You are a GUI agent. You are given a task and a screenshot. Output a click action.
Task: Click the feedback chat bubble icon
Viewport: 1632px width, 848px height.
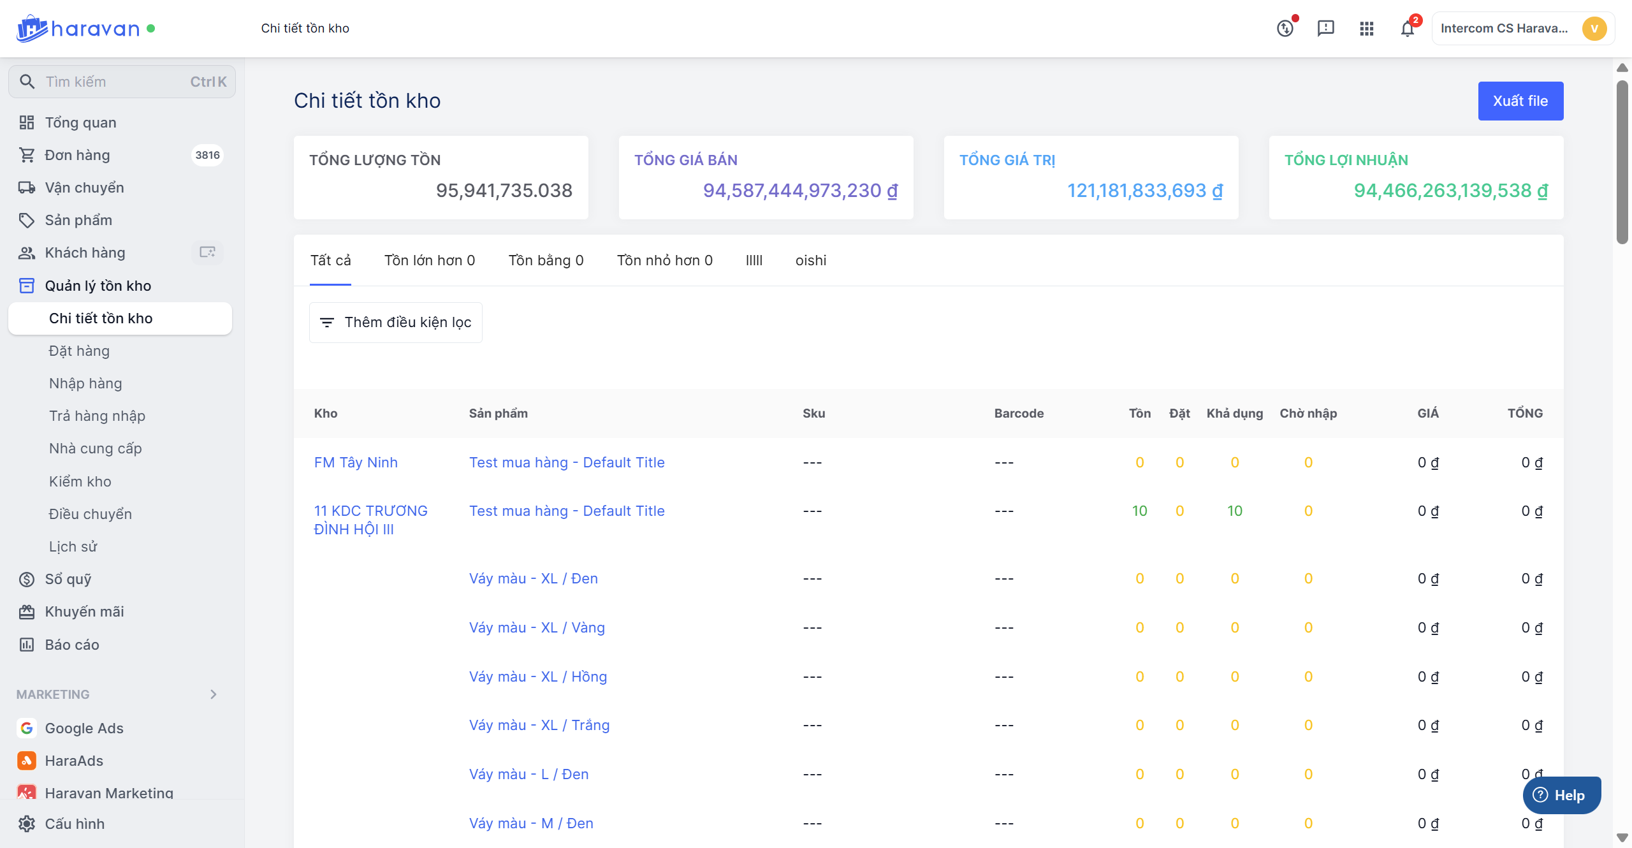(x=1325, y=29)
